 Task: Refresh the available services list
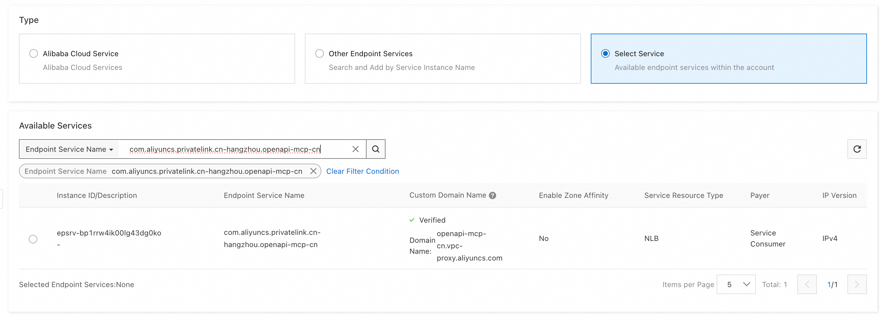[x=857, y=149]
